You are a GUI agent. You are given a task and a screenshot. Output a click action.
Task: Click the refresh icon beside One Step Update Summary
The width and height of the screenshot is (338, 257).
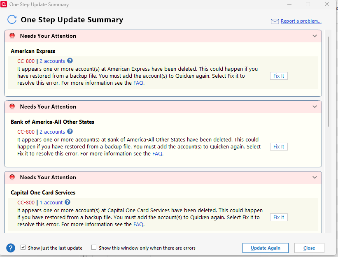coord(12,20)
